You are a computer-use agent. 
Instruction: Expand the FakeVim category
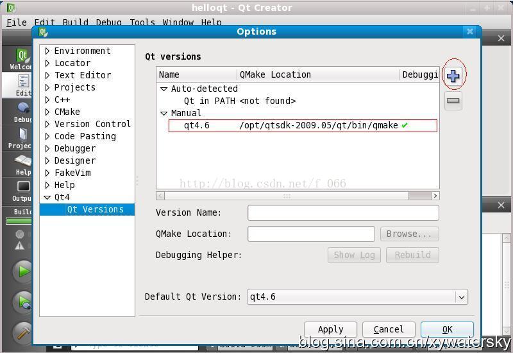[47, 173]
